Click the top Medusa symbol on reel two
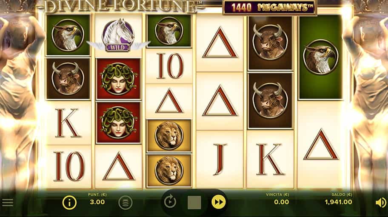Viewport: 388px width, 217px height. [119, 79]
